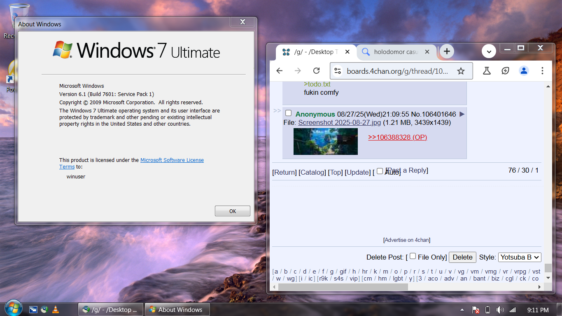Viewport: 562px width, 316px height.
Task: Open the Screenshot 2025-08-27.jpg file link
Action: pos(340,122)
